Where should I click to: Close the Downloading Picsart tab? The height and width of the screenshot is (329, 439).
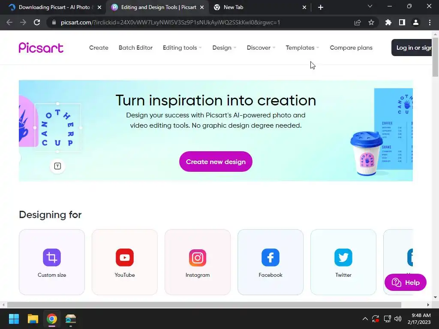(x=99, y=7)
